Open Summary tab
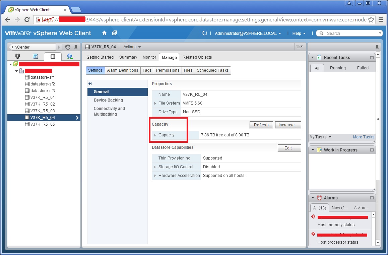Screen dimensions: 388x255 coord(128,57)
